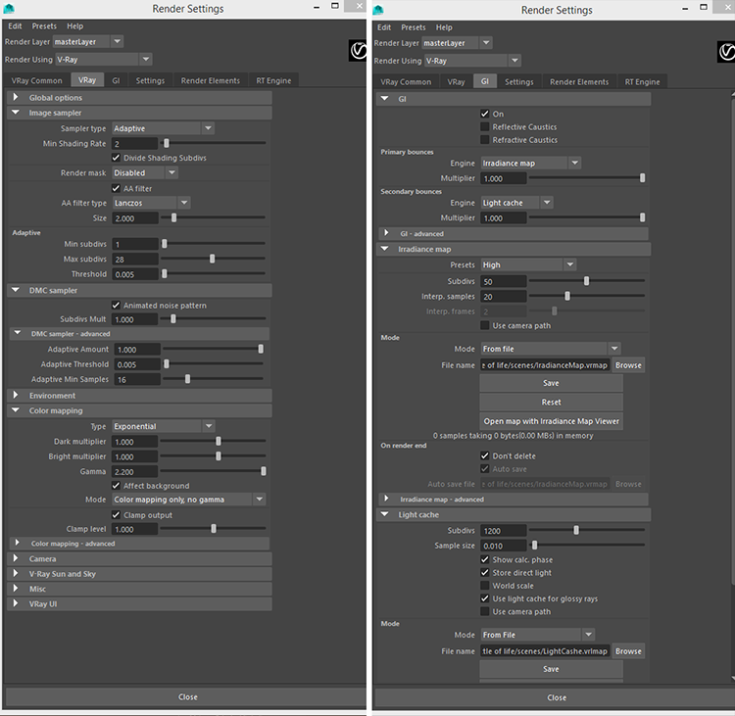
Task: Open Render Elements tab in right window
Action: tap(579, 81)
